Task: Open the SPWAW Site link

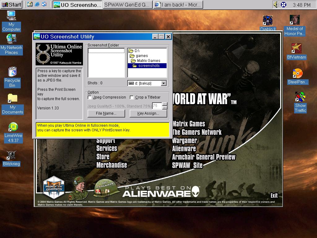Action: point(187,165)
